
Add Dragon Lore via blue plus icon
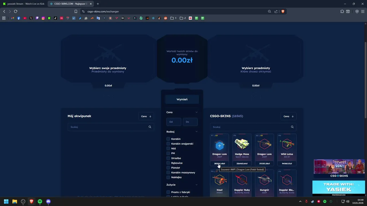pyautogui.click(x=220, y=146)
